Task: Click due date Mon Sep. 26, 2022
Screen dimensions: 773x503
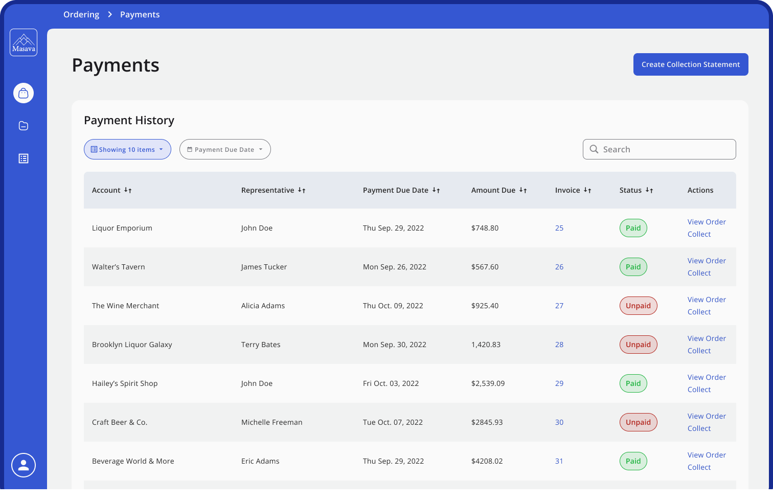Action: [x=395, y=267]
